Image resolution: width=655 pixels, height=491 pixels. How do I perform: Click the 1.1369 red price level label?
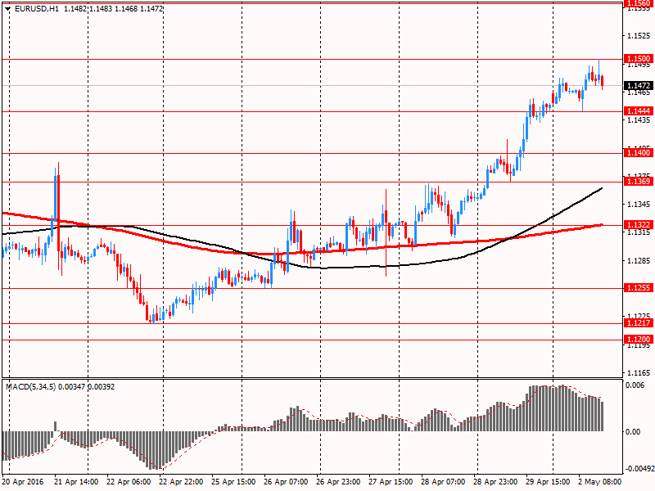(x=639, y=181)
